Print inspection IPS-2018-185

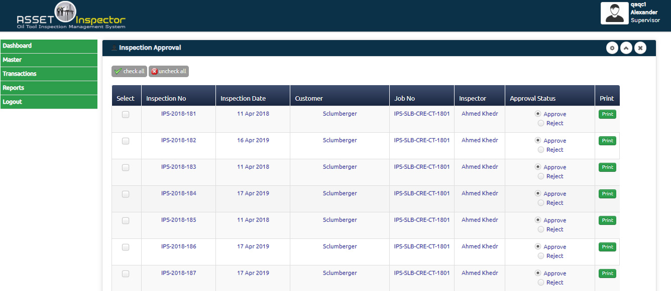point(608,220)
